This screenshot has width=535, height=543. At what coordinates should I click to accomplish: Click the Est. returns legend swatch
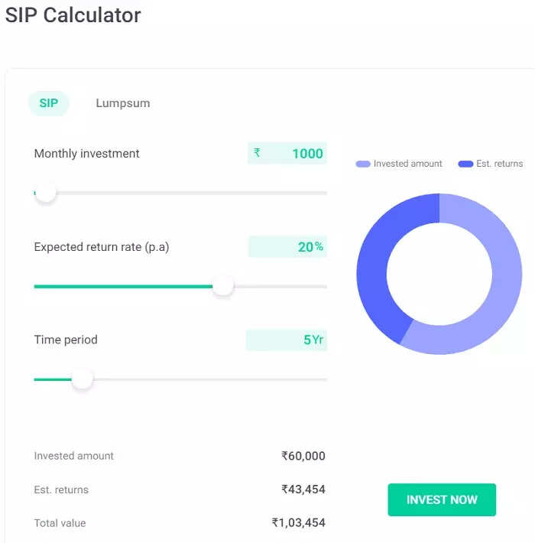465,164
